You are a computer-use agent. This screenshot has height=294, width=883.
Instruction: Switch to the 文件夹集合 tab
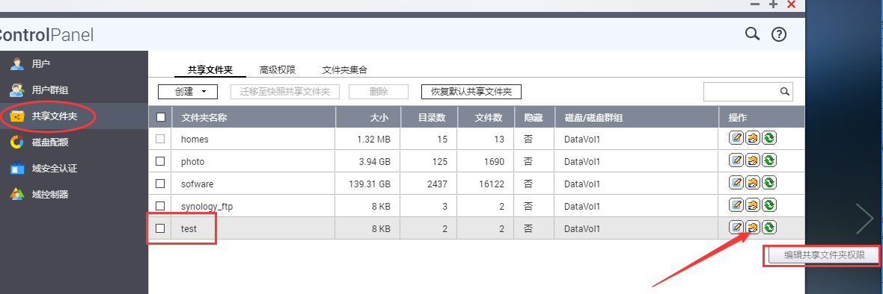(x=345, y=70)
